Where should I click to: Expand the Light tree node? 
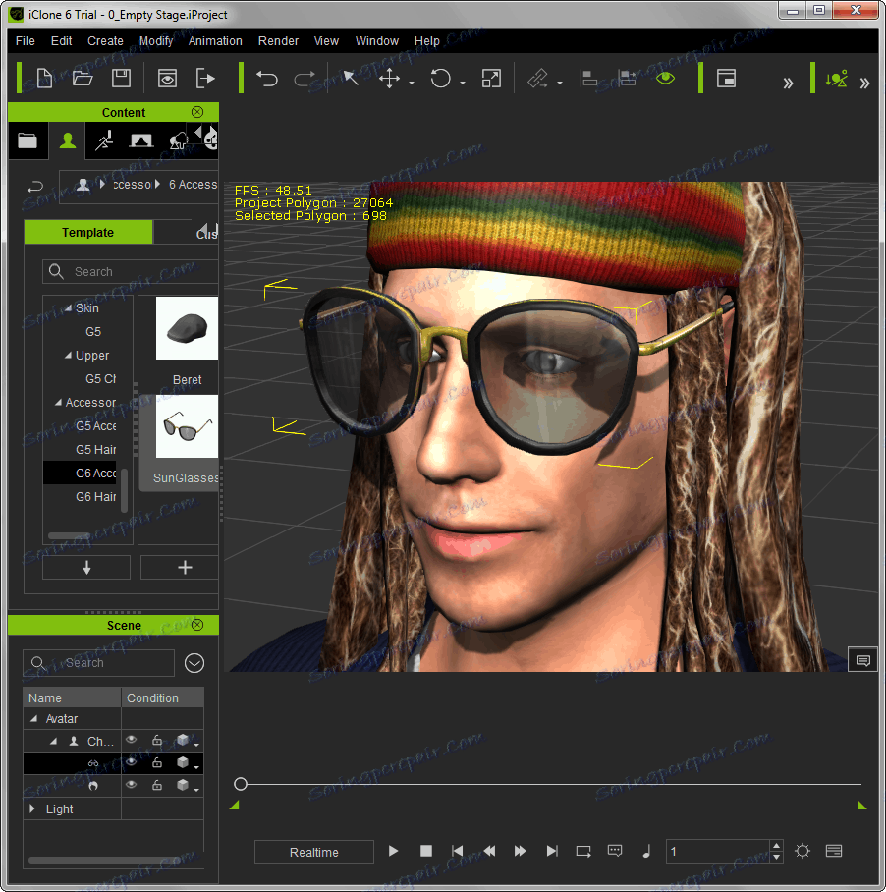point(33,809)
